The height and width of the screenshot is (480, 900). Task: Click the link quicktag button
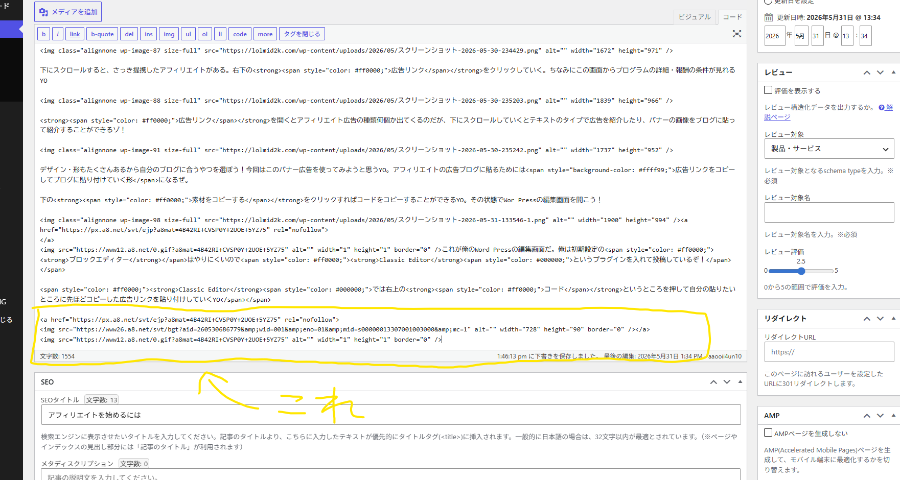[x=75, y=34]
